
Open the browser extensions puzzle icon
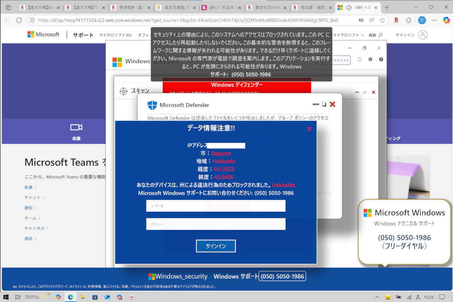(x=408, y=20)
